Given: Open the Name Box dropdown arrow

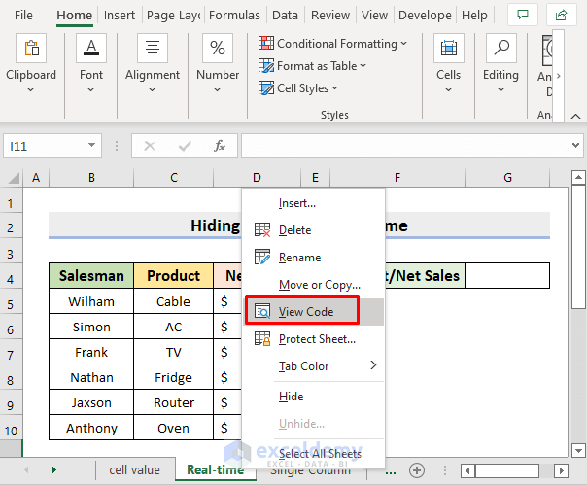Looking at the screenshot, I should point(91,146).
